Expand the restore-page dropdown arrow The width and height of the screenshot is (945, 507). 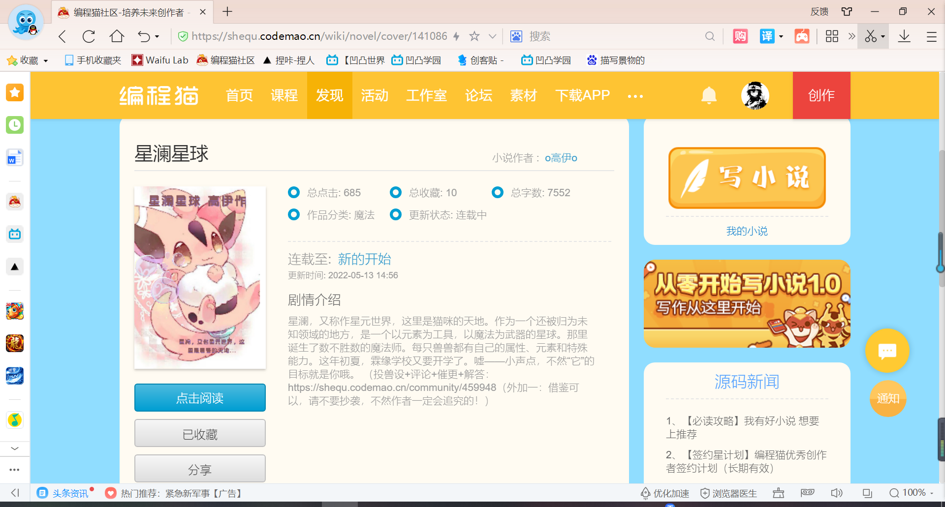157,37
